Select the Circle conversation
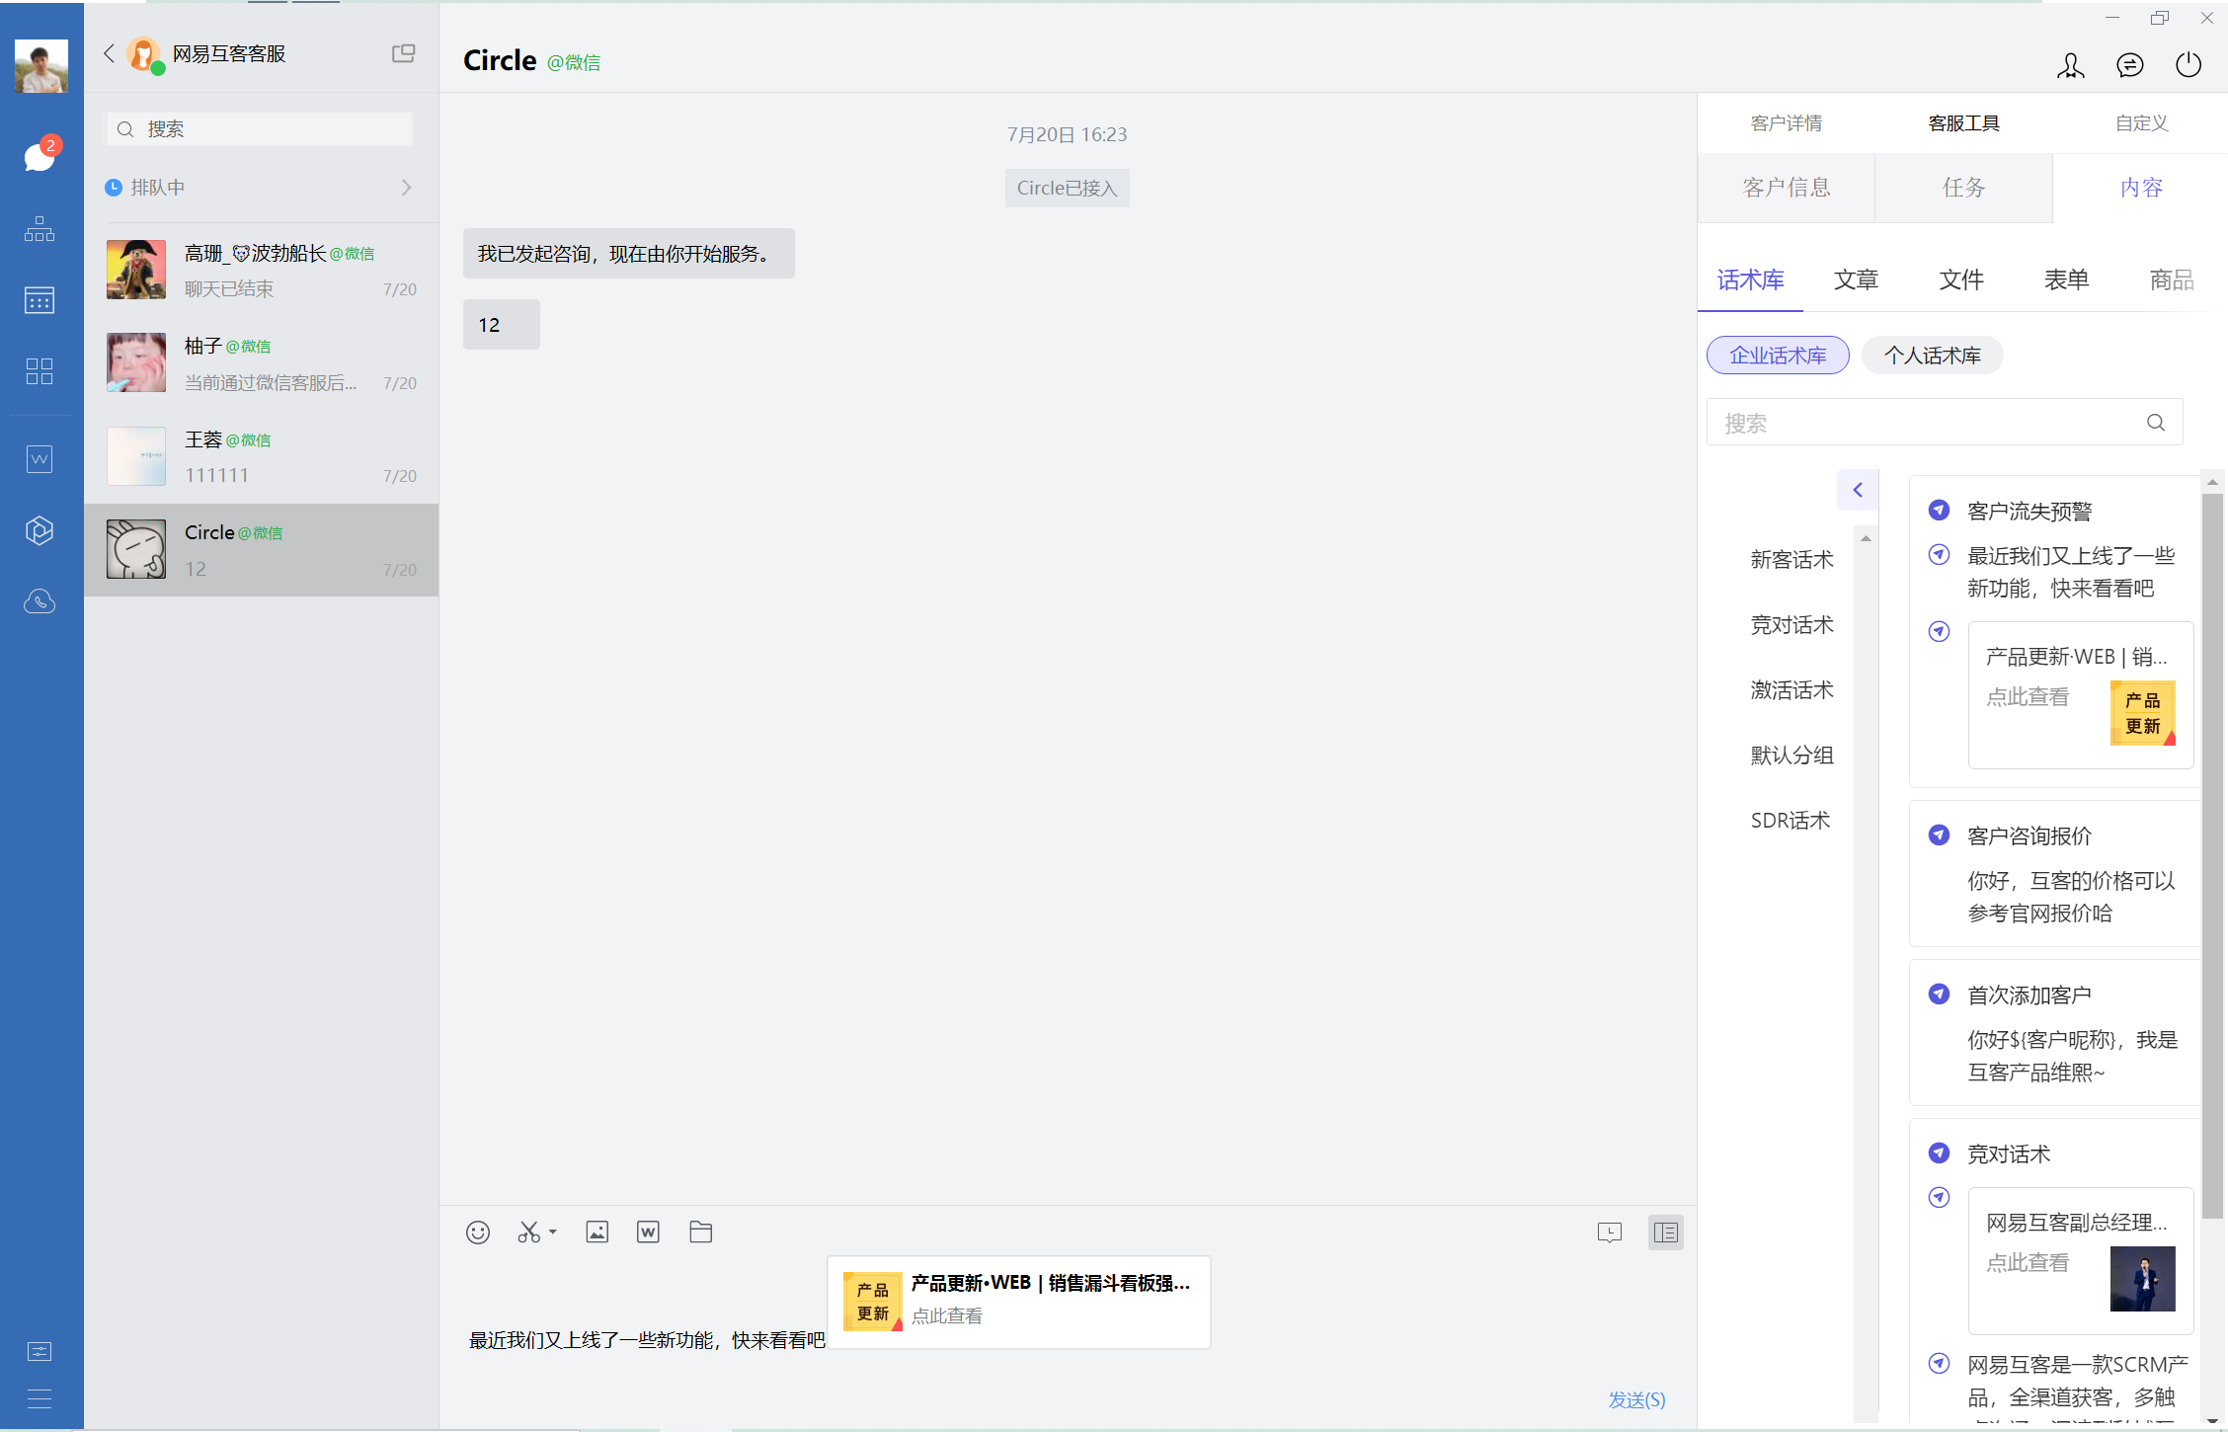The width and height of the screenshot is (2228, 1432). coord(262,550)
